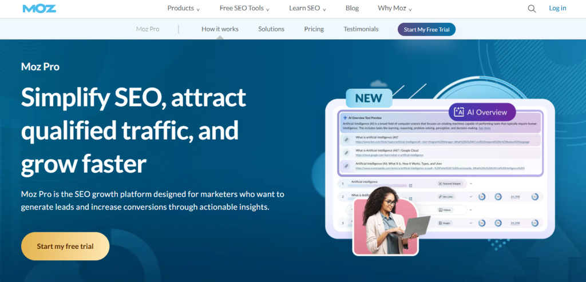Expand the chevron next to Videos

471,209
